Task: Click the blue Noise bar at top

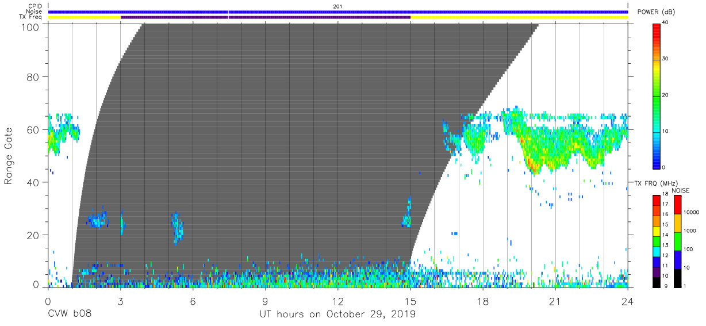Action: coord(337,11)
